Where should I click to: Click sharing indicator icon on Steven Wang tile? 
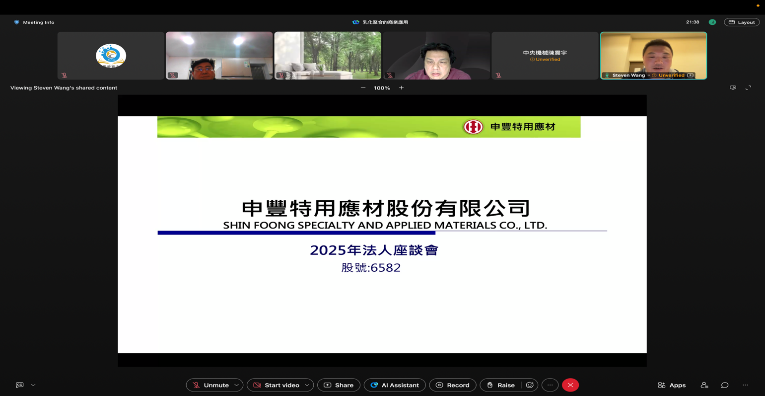[x=691, y=76]
